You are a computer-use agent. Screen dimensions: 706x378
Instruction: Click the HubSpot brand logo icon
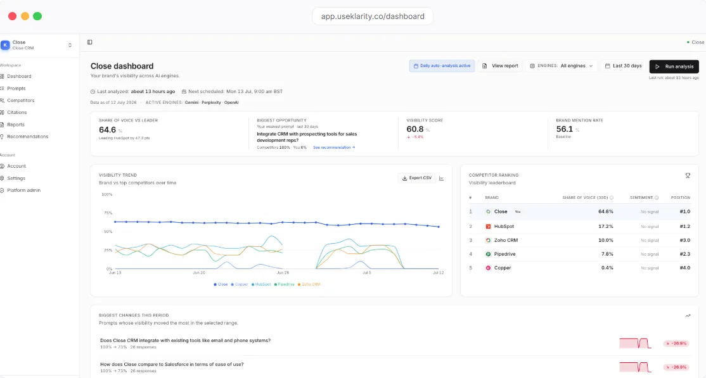488,226
